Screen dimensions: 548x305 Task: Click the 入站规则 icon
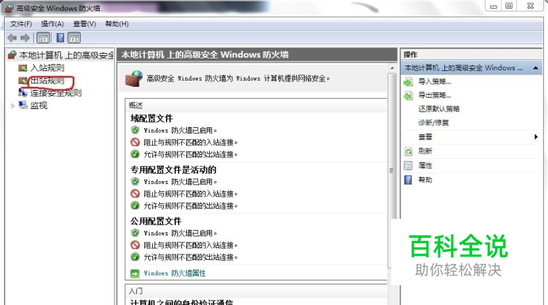(x=23, y=68)
